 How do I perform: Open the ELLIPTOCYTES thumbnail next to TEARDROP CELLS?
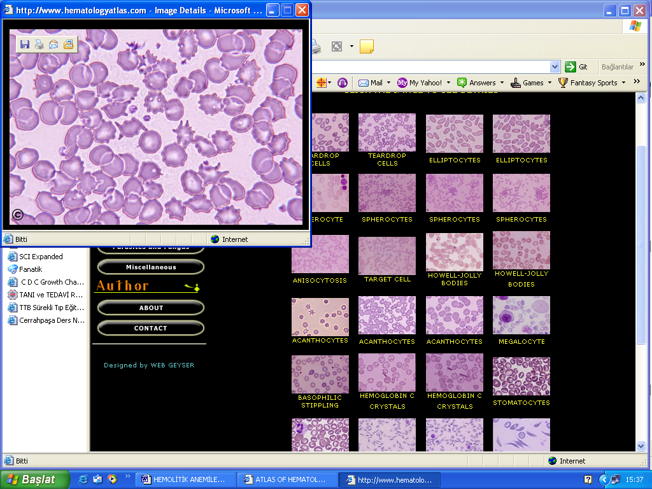455,134
